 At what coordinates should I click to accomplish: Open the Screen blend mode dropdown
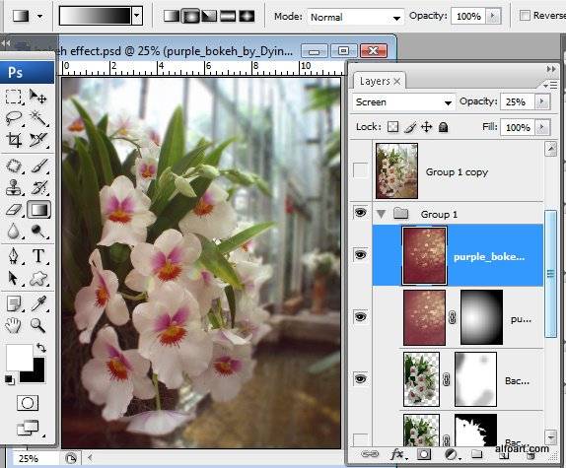click(x=403, y=102)
